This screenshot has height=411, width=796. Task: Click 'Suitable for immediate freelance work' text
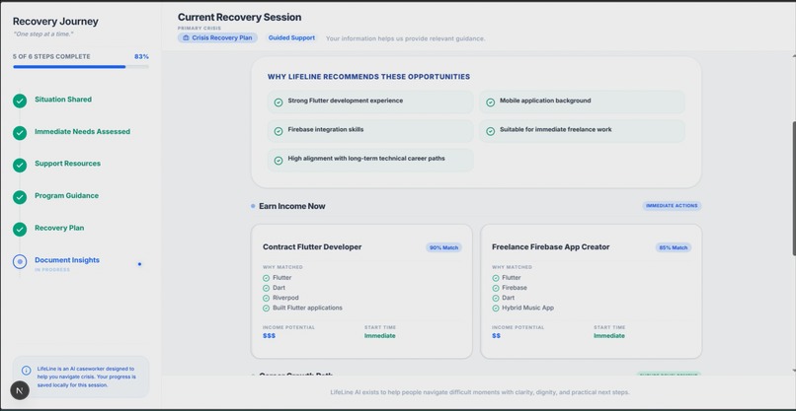click(555, 130)
